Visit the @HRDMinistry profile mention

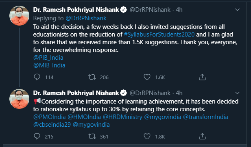tap(122, 117)
